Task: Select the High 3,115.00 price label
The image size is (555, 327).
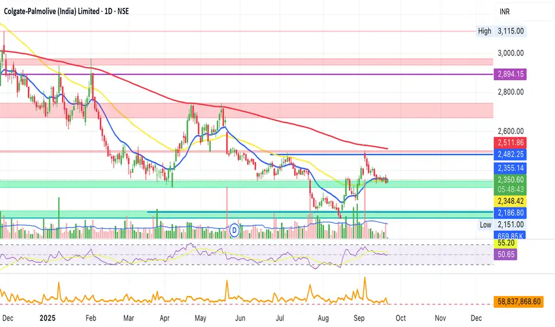Action: point(501,31)
